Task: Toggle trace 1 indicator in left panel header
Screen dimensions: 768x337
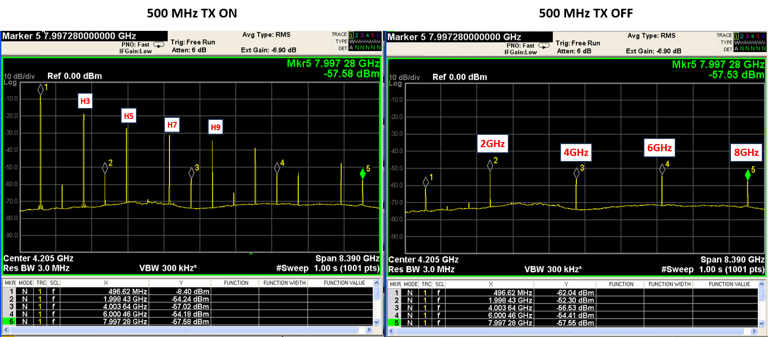Action: click(352, 35)
